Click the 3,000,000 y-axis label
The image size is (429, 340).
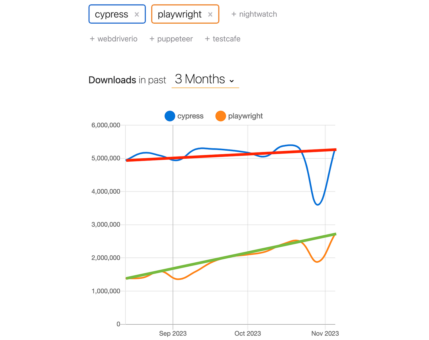[106, 225]
